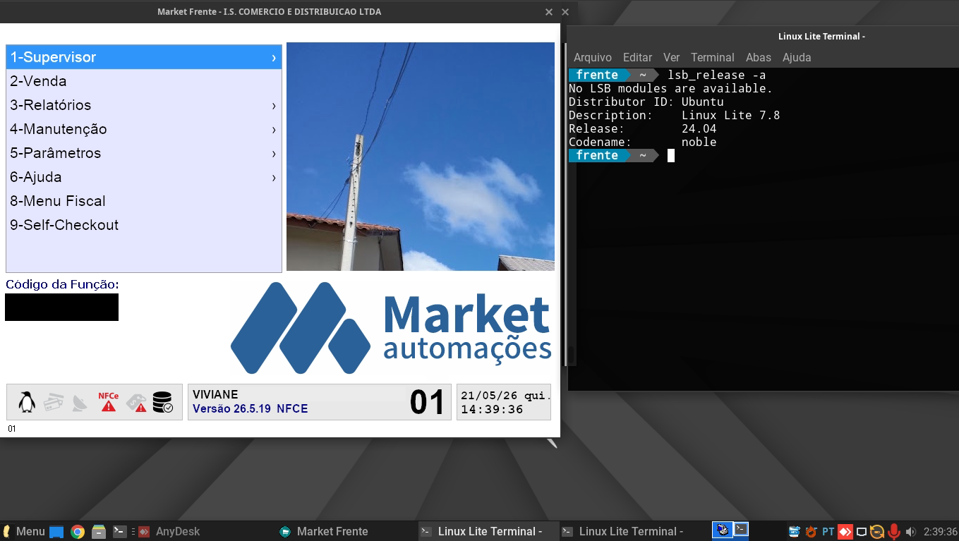The width and height of the screenshot is (959, 541).
Task: Click the volume speaker tray icon
Action: 910,532
